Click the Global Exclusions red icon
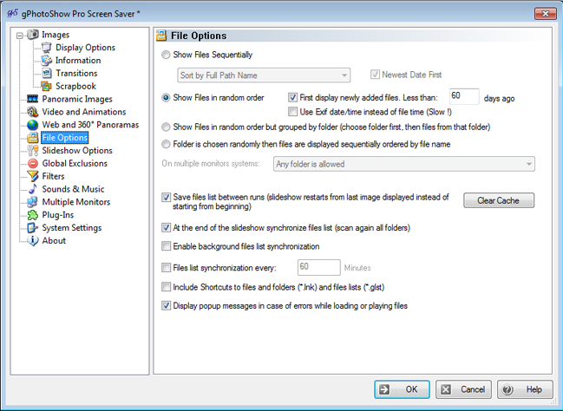This screenshot has width=563, height=411. coord(33,163)
